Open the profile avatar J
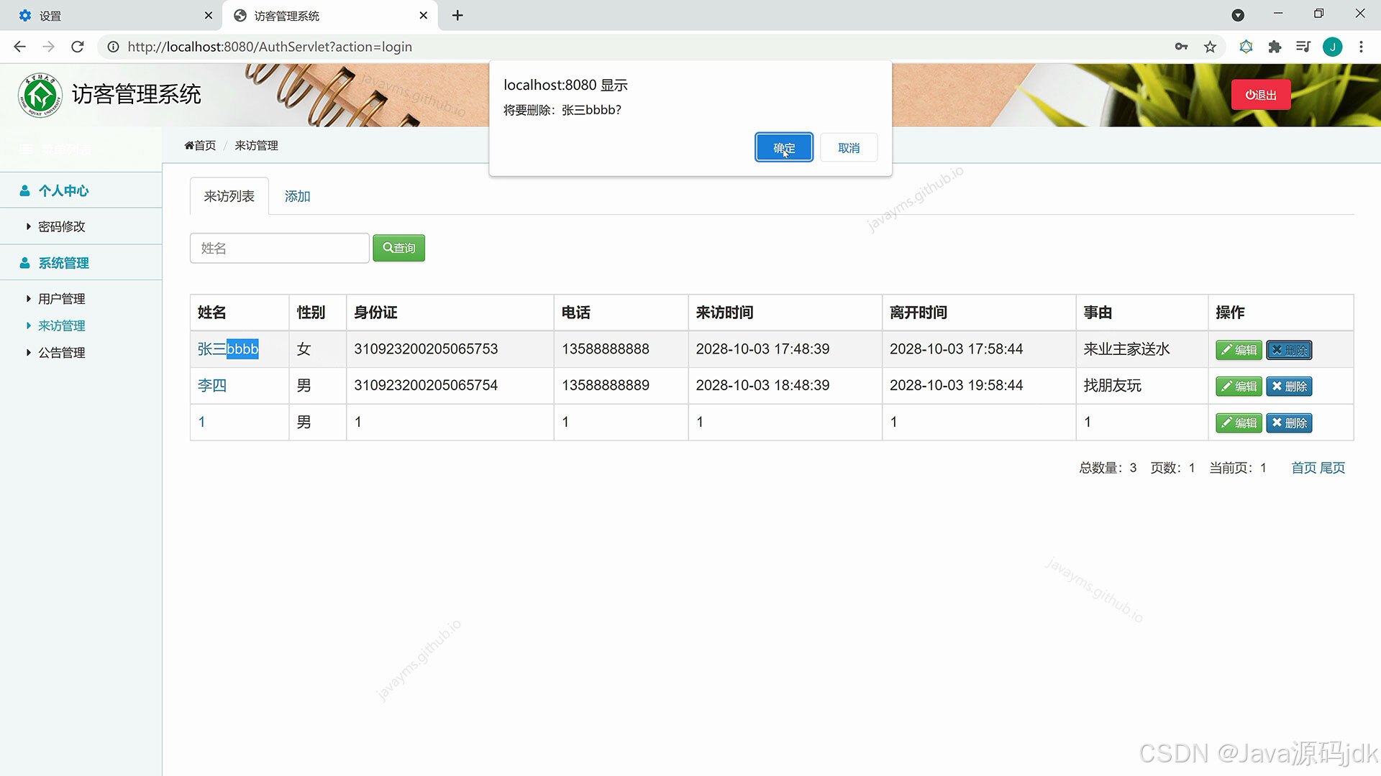1381x776 pixels. tap(1333, 47)
